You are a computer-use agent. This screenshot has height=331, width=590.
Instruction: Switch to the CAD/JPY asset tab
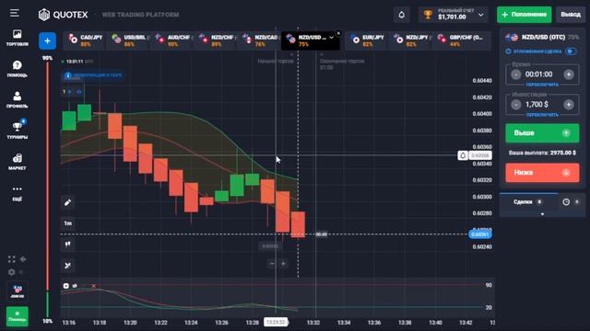(x=85, y=40)
